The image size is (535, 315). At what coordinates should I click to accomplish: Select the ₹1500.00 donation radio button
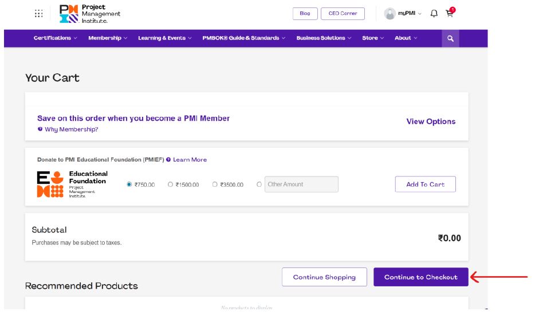[x=170, y=184]
